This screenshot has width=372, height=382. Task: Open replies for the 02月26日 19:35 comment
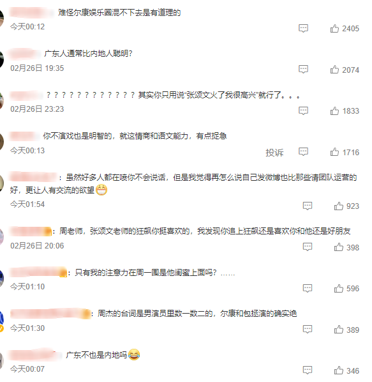[x=303, y=70]
